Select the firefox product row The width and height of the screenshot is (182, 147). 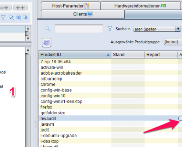(x=110, y=107)
